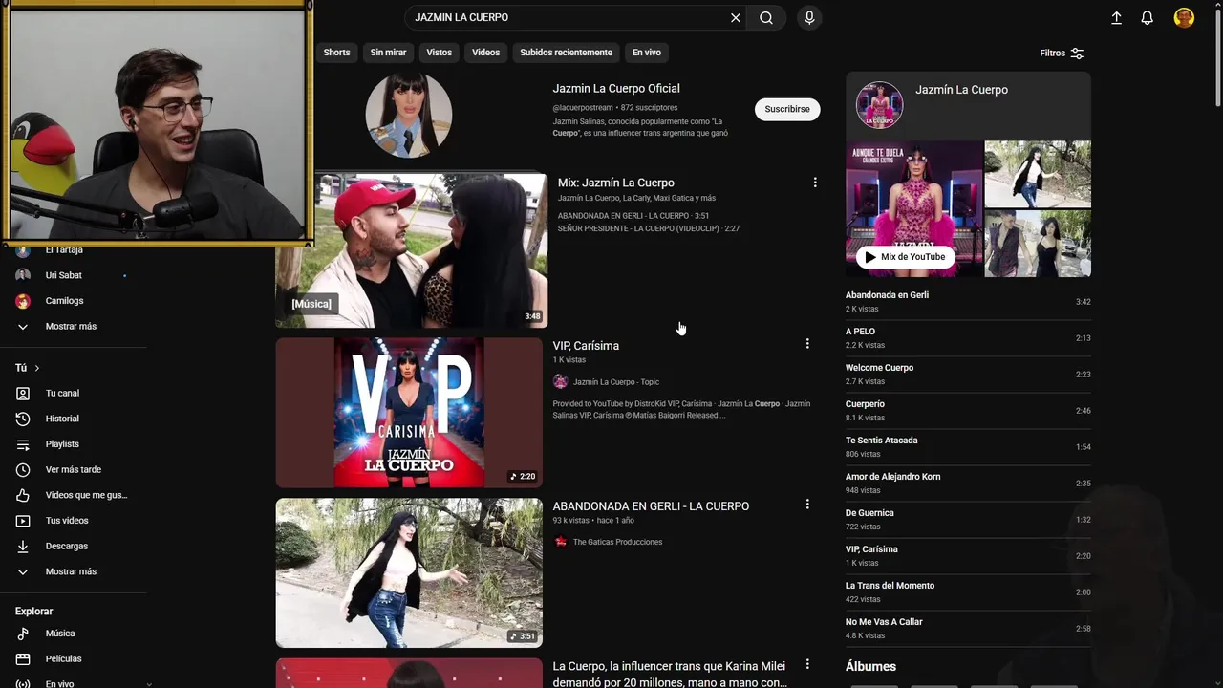Viewport: 1223px width, 688px height.
Task: Open Abandonada en Gerli video thumbnail
Action: click(x=409, y=572)
